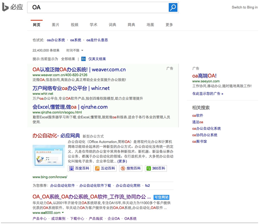Open recommended 办公自动化软件 link
The height and width of the screenshot is (224, 259).
click(x=63, y=186)
